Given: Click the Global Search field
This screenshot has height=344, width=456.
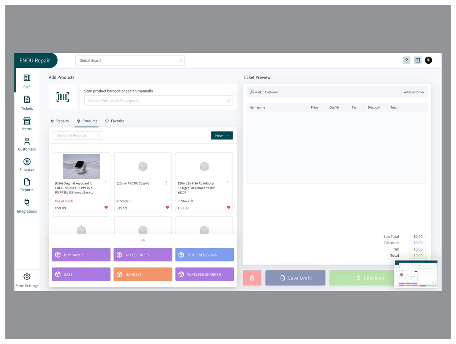Looking at the screenshot, I should tap(130, 60).
